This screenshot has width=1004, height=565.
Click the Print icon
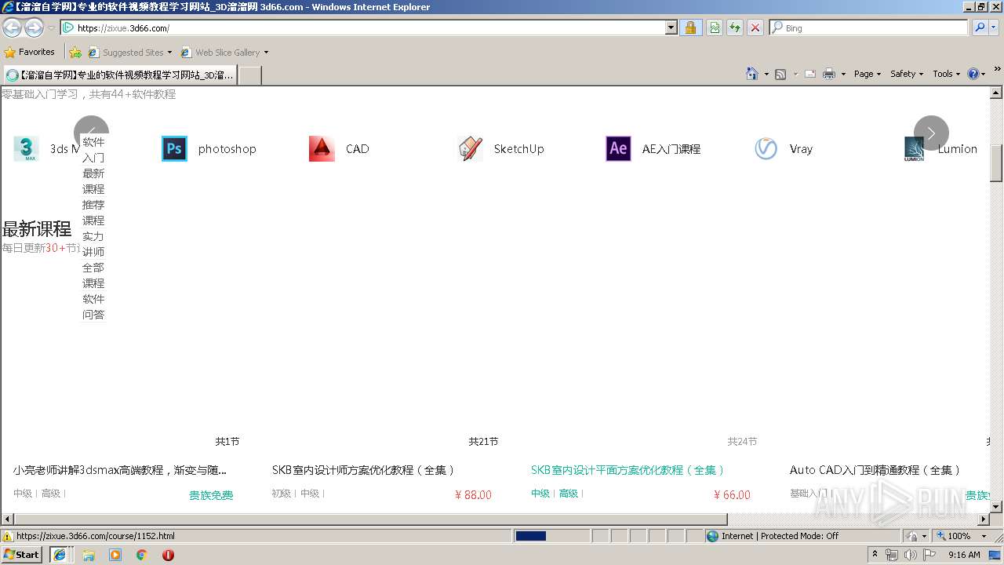coord(829,74)
